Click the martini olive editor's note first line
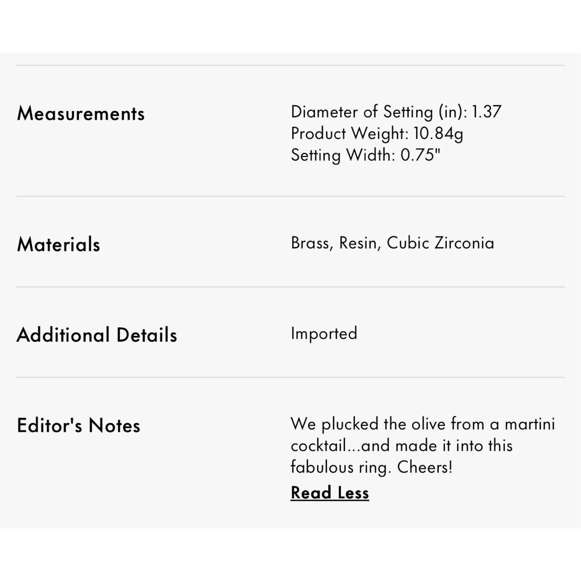The width and height of the screenshot is (581, 581). point(423,424)
